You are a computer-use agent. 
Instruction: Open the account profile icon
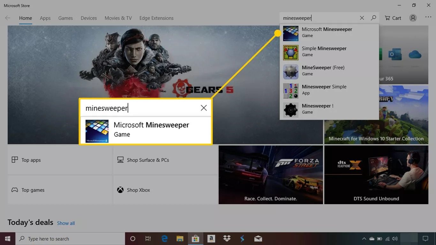point(413,18)
